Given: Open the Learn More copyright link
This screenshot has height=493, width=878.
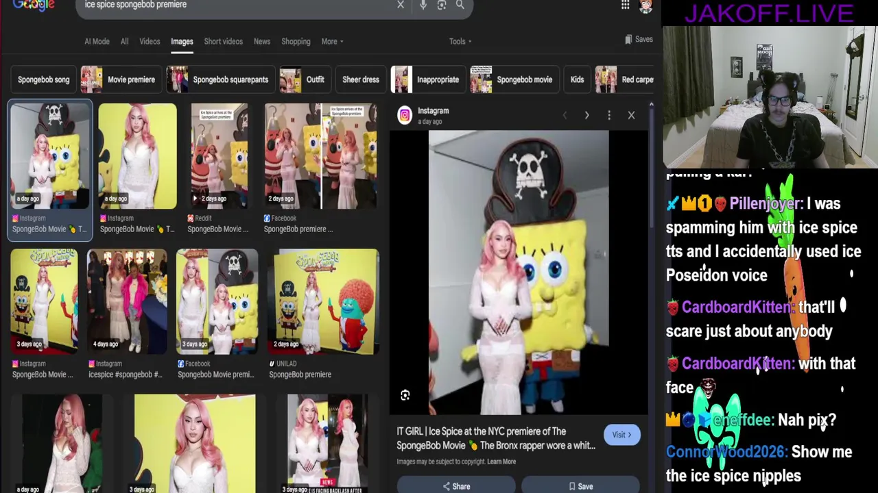Looking at the screenshot, I should tap(501, 462).
